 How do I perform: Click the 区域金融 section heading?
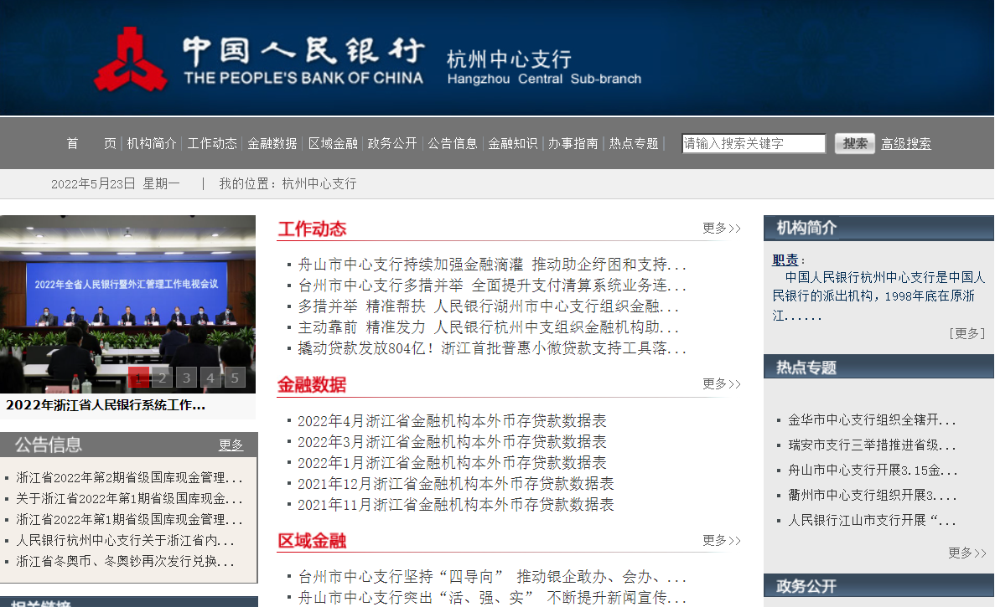(312, 541)
